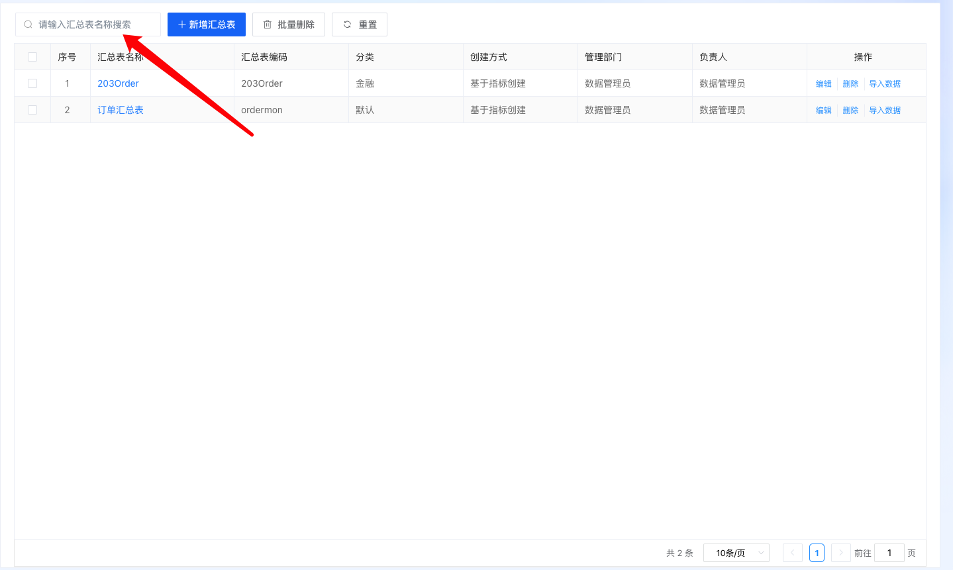
Task: Click 编辑 for 订单汇总表
Action: pos(823,111)
